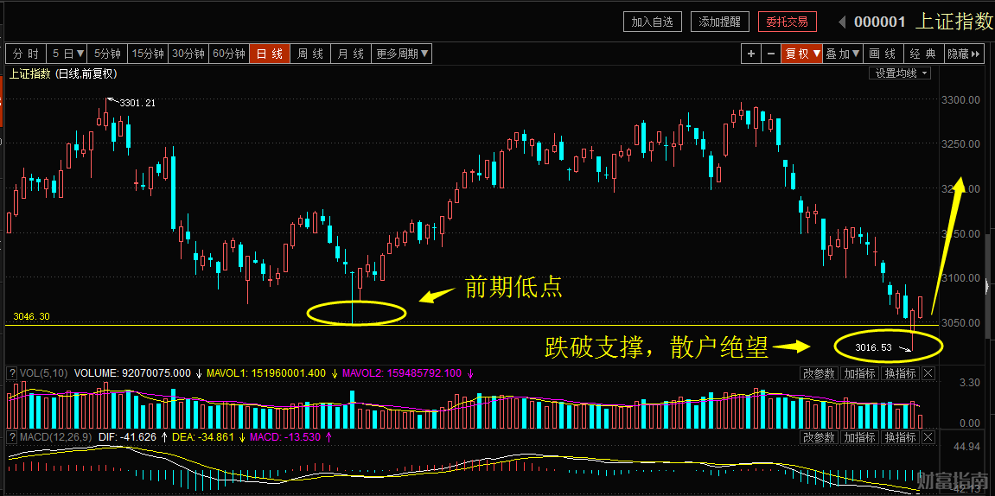
Task: Click the 000001 stock code
Action: tap(879, 22)
